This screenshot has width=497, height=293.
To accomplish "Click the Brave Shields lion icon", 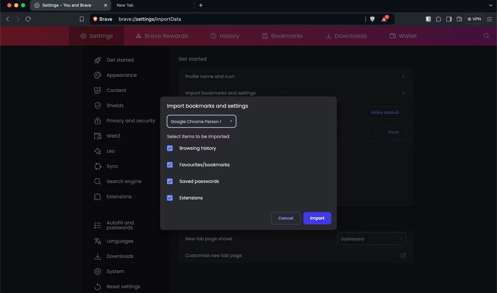I will [x=372, y=19].
